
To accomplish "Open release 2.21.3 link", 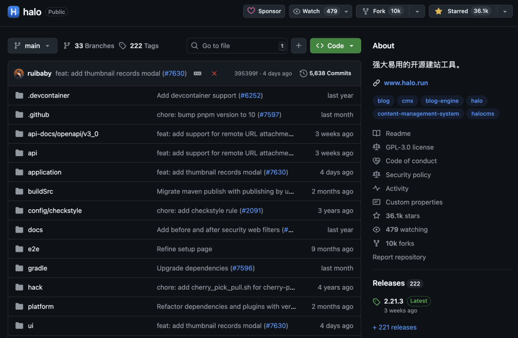I will click(393, 302).
